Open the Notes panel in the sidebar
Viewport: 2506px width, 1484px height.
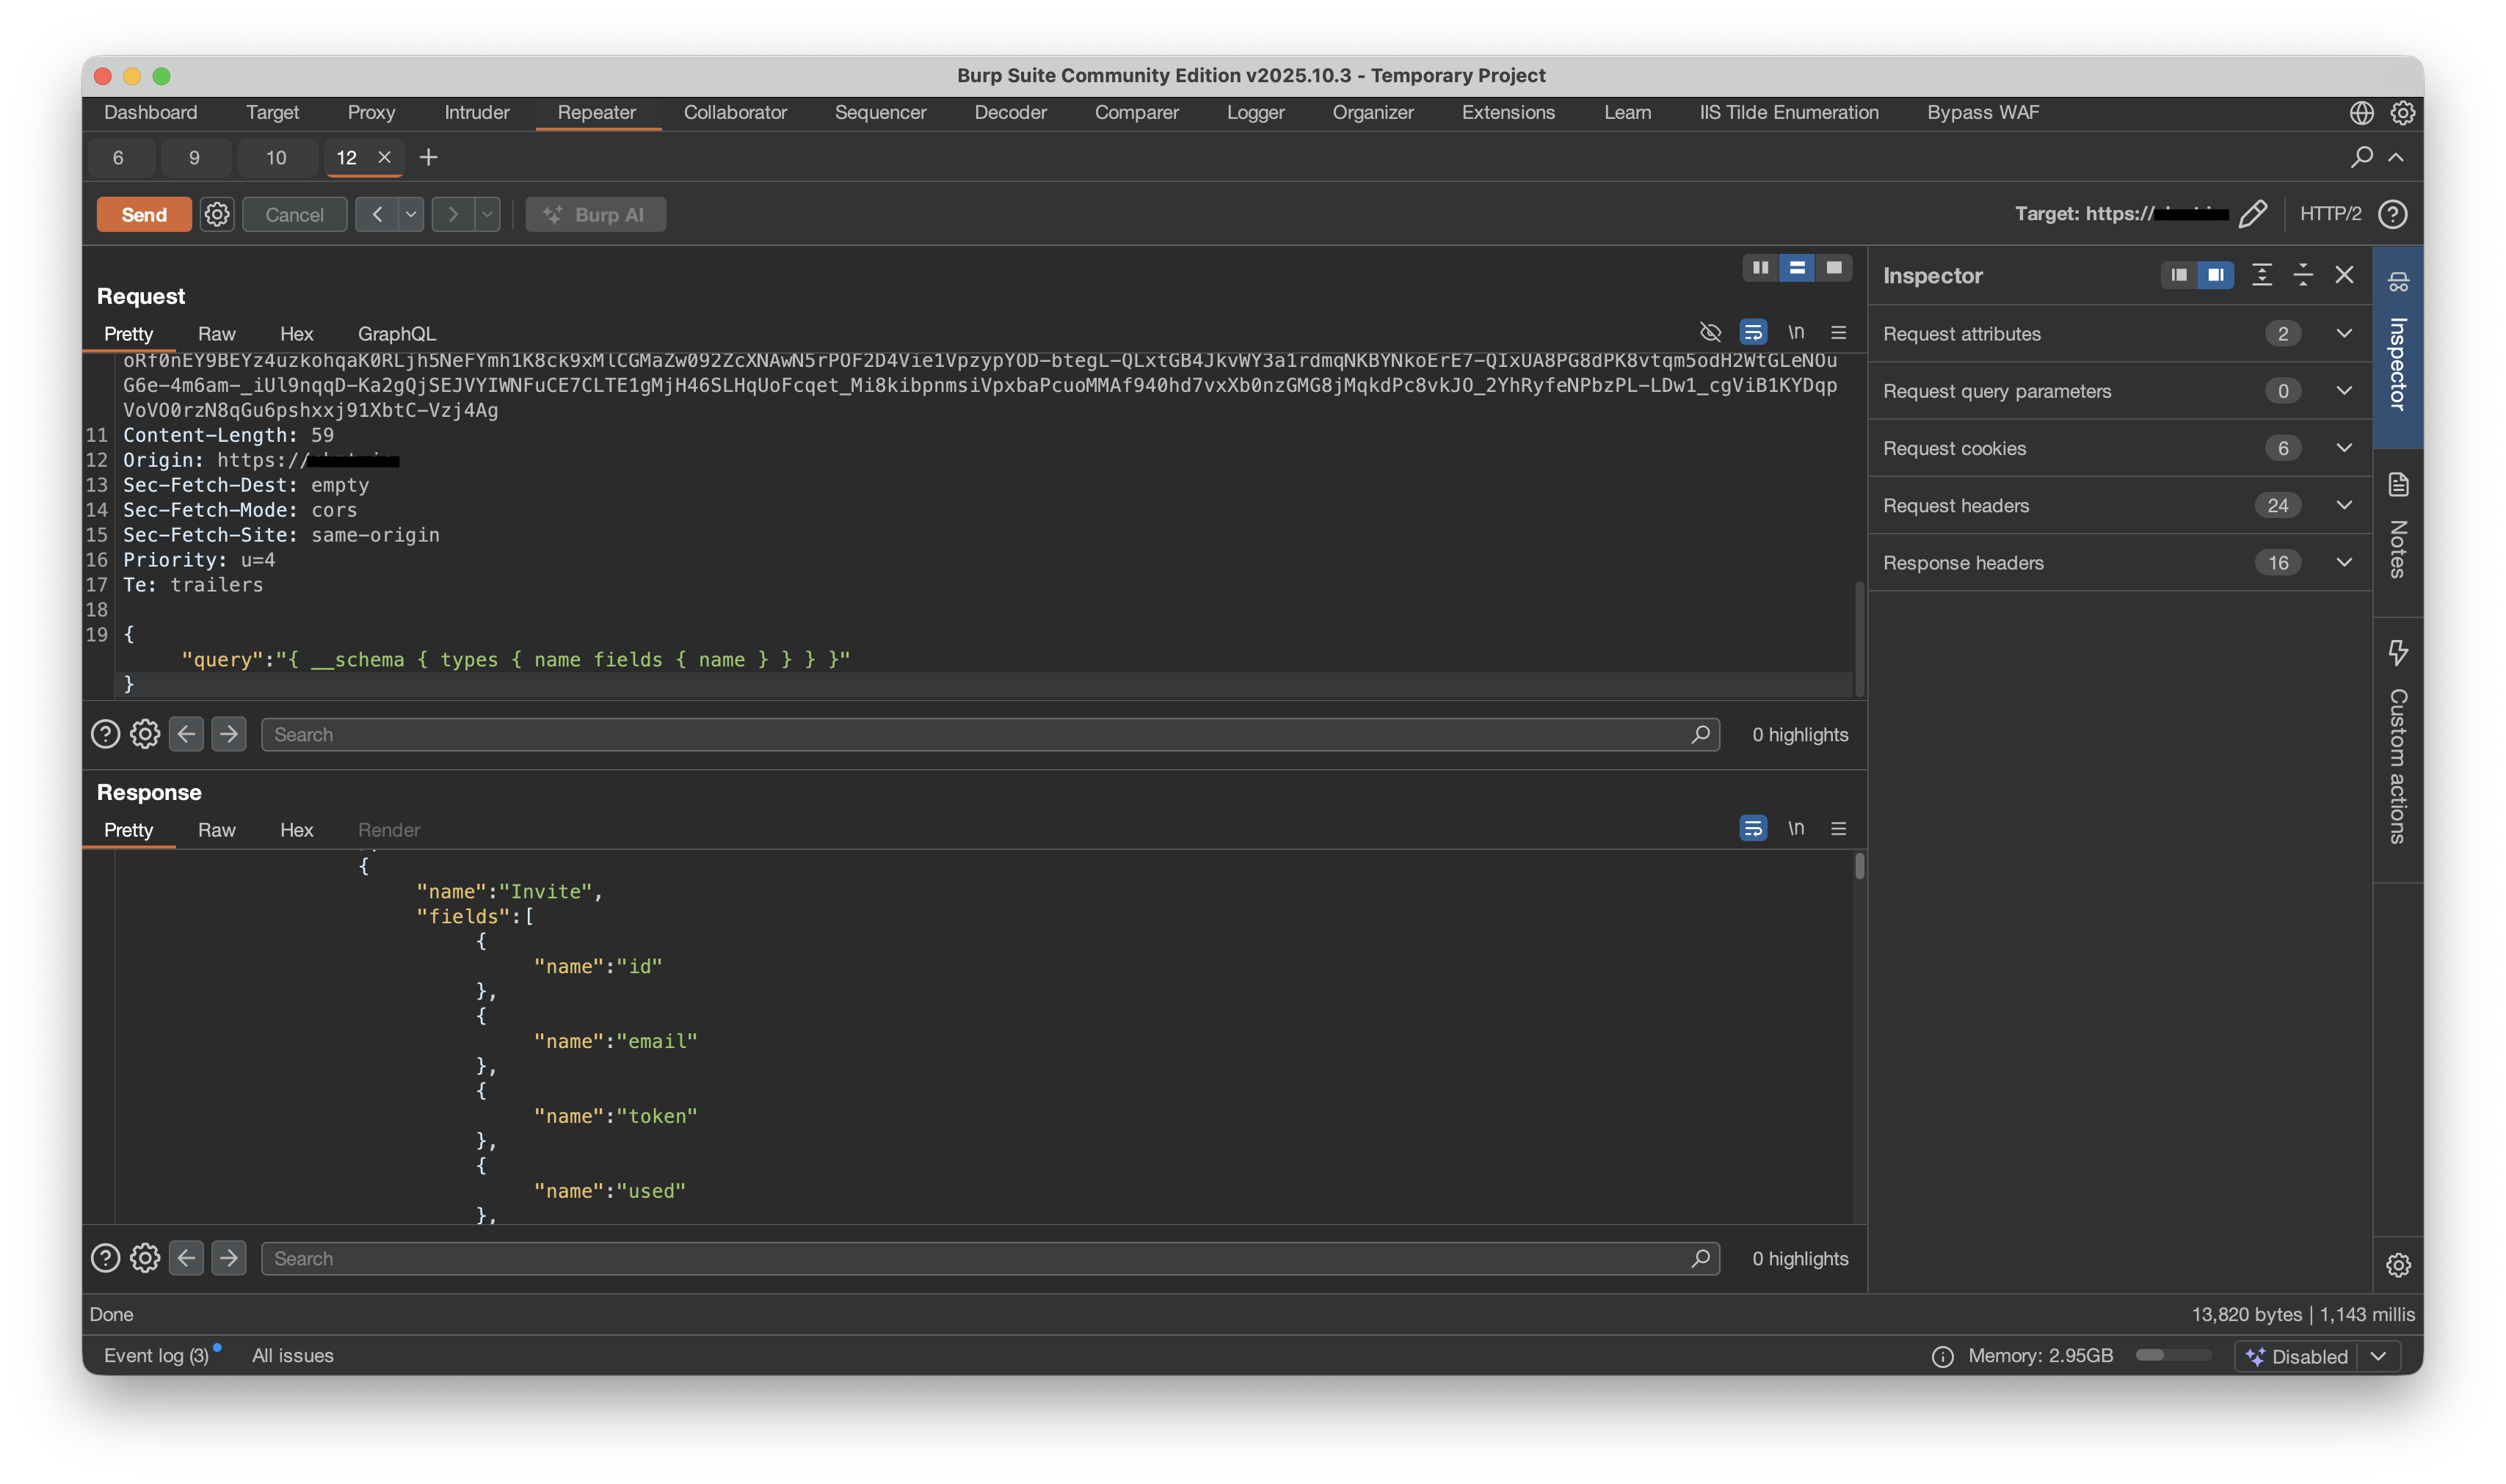click(x=2398, y=530)
